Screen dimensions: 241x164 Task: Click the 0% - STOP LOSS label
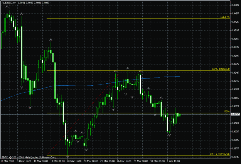[219, 154]
